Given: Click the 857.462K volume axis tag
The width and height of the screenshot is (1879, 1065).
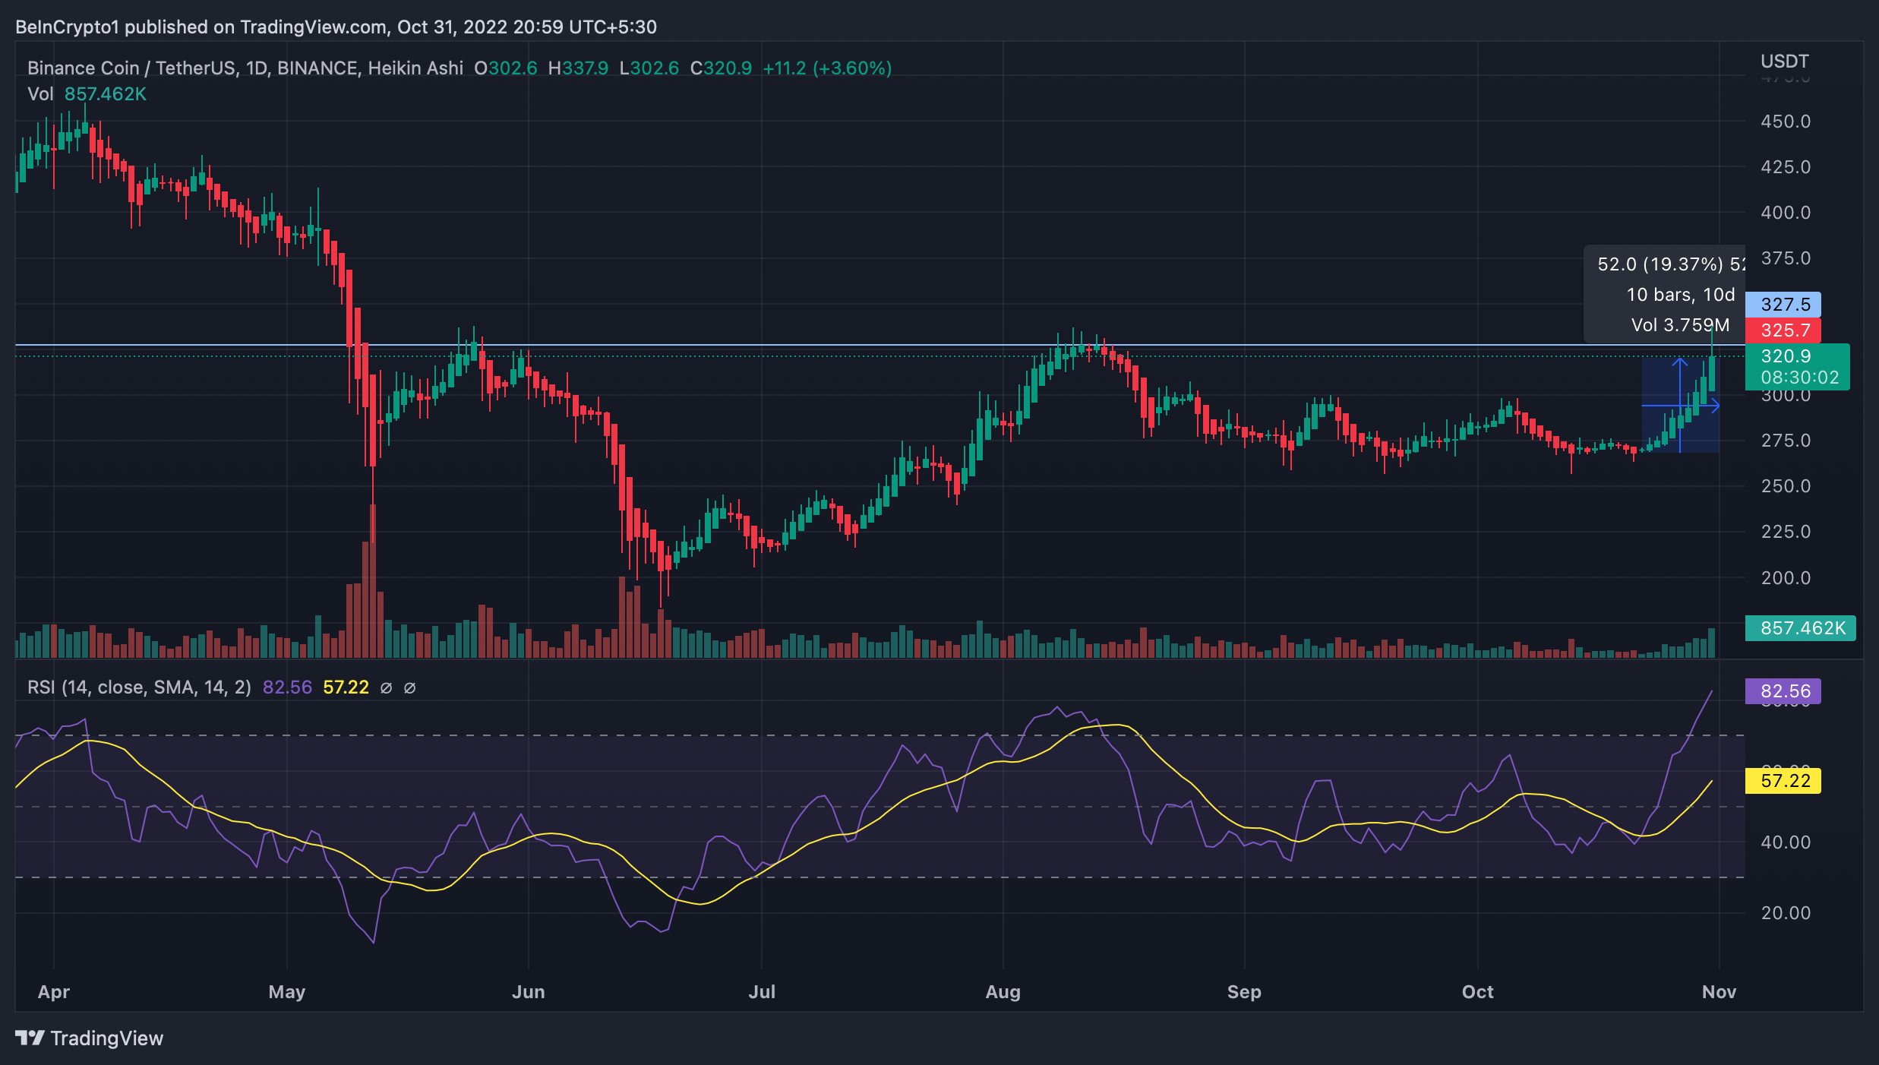Looking at the screenshot, I should (x=1800, y=628).
